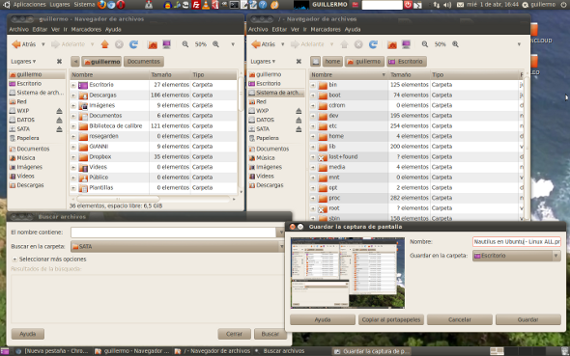
Task: Zoom out icon in guillermo window toolbar
Action: click(185, 44)
